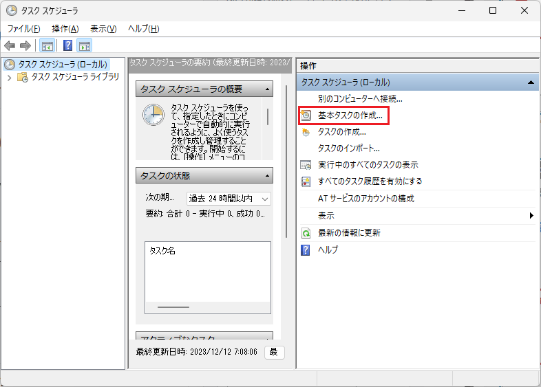Click the Forward arrow toolbar icon
This screenshot has width=541, height=387.
[25, 45]
